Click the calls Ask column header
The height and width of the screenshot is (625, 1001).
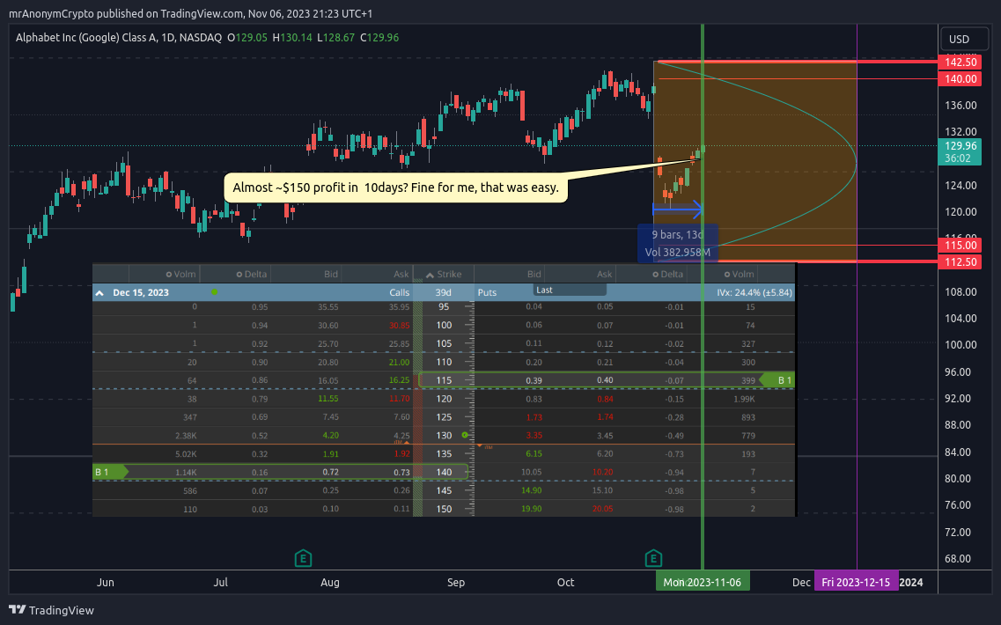401,275
